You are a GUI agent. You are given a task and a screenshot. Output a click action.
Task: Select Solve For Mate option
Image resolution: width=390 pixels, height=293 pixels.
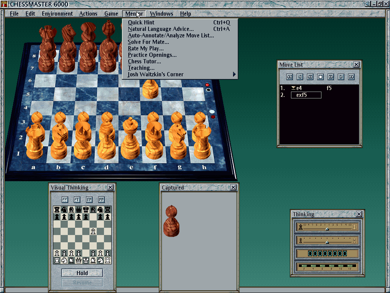180,42
